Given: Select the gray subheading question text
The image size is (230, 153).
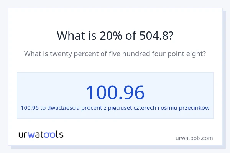Looking at the screenshot, I should pyautogui.click(x=115, y=54).
